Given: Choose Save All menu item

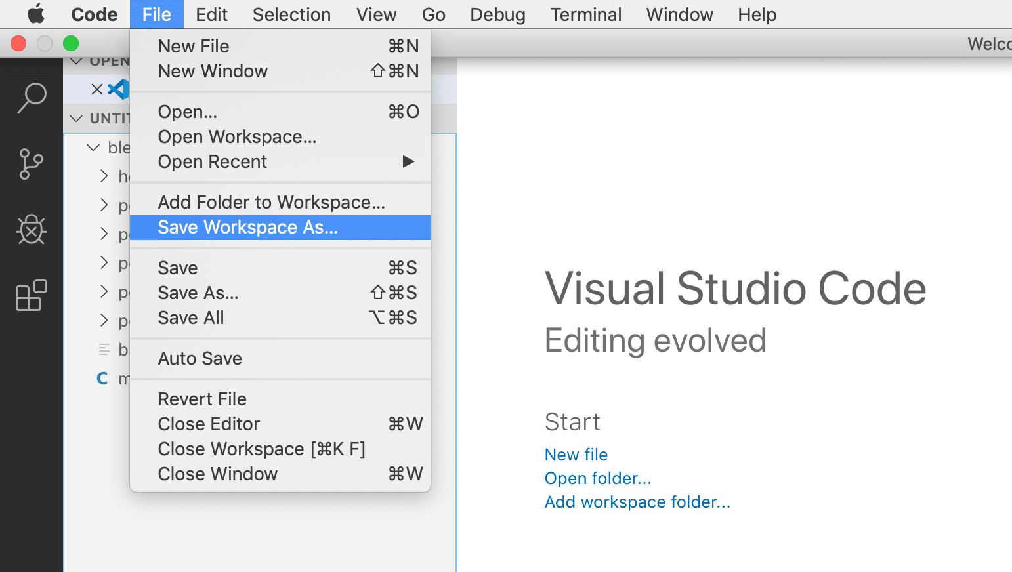Looking at the screenshot, I should (x=280, y=317).
